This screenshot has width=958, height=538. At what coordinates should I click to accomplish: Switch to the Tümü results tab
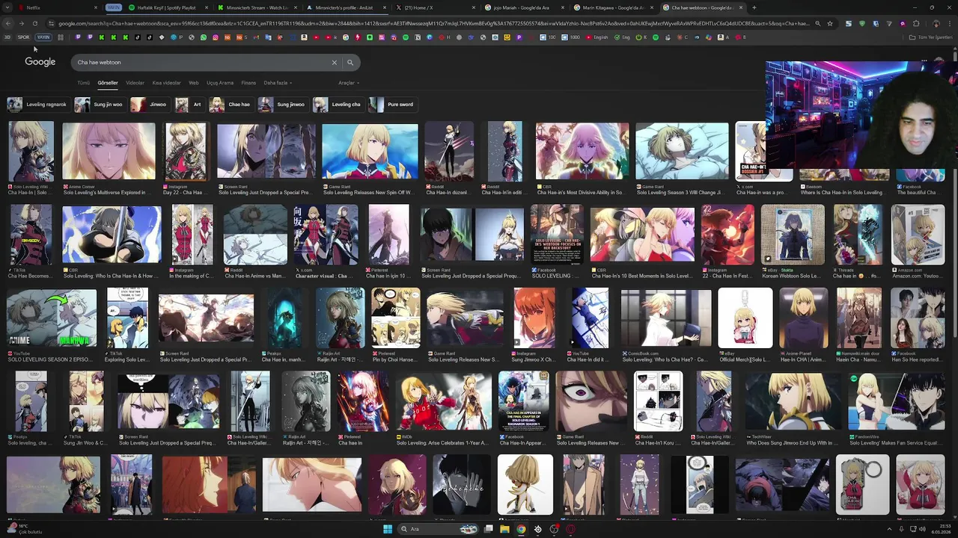(83, 83)
